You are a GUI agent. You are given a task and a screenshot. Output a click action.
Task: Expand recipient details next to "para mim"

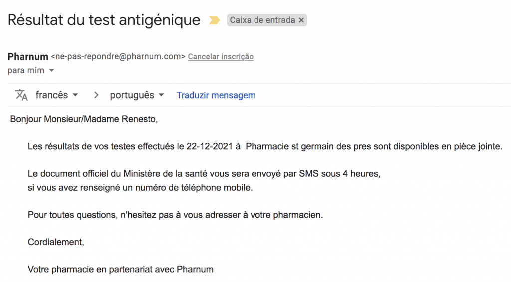52,71
